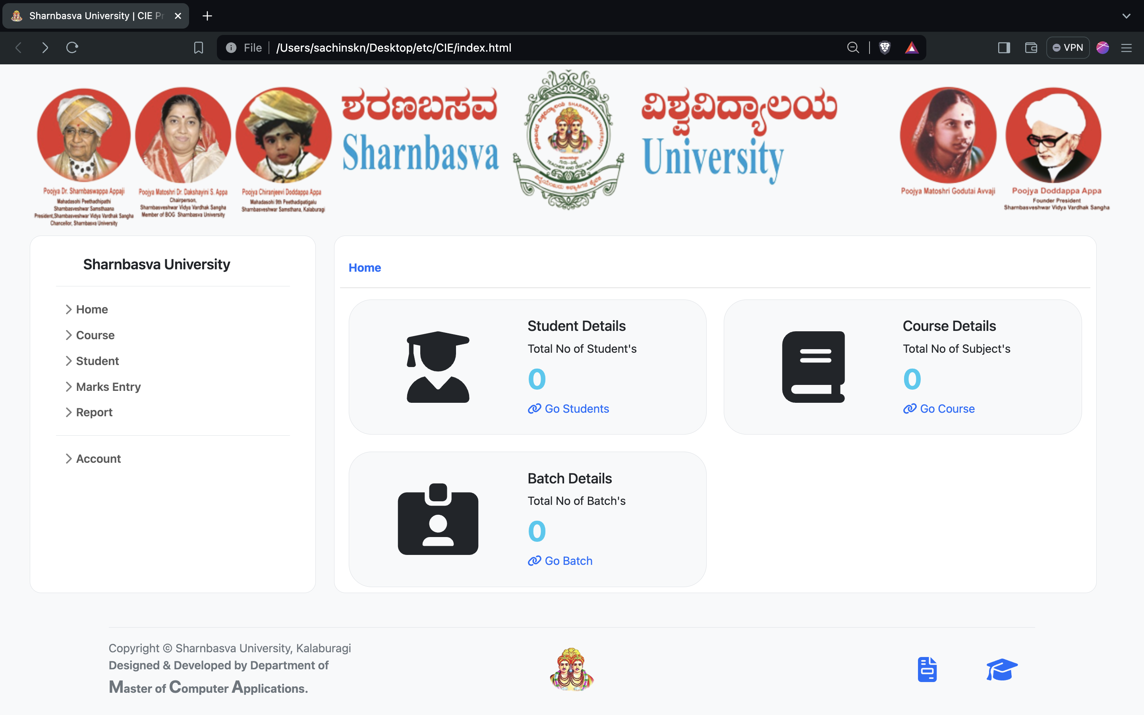Viewport: 1144px width, 715px height.
Task: Click the batch count 0 value
Action: [537, 531]
